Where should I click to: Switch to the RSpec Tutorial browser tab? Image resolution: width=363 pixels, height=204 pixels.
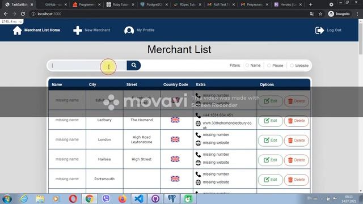tap(187, 5)
